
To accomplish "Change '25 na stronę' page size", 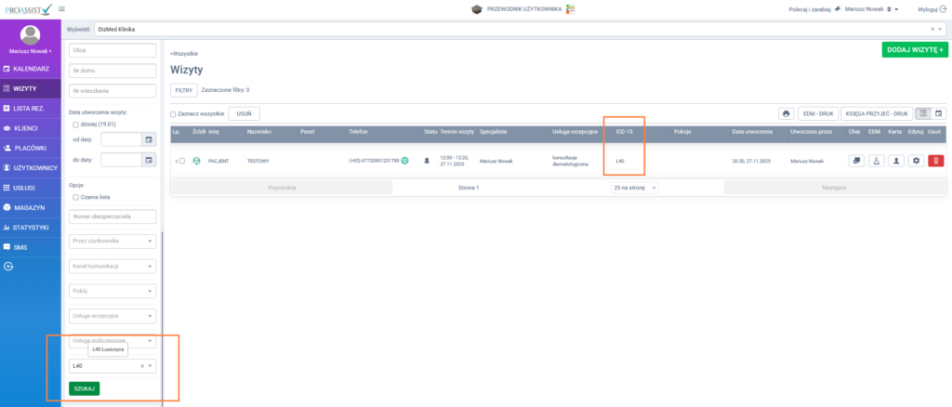I will coord(634,187).
